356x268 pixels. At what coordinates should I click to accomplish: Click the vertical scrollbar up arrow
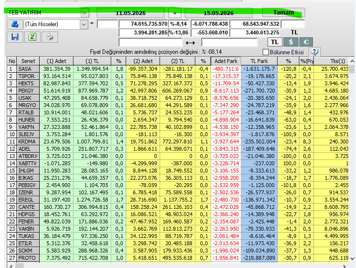coord(352,61)
